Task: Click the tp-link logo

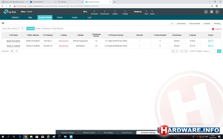Action: click(10, 11)
